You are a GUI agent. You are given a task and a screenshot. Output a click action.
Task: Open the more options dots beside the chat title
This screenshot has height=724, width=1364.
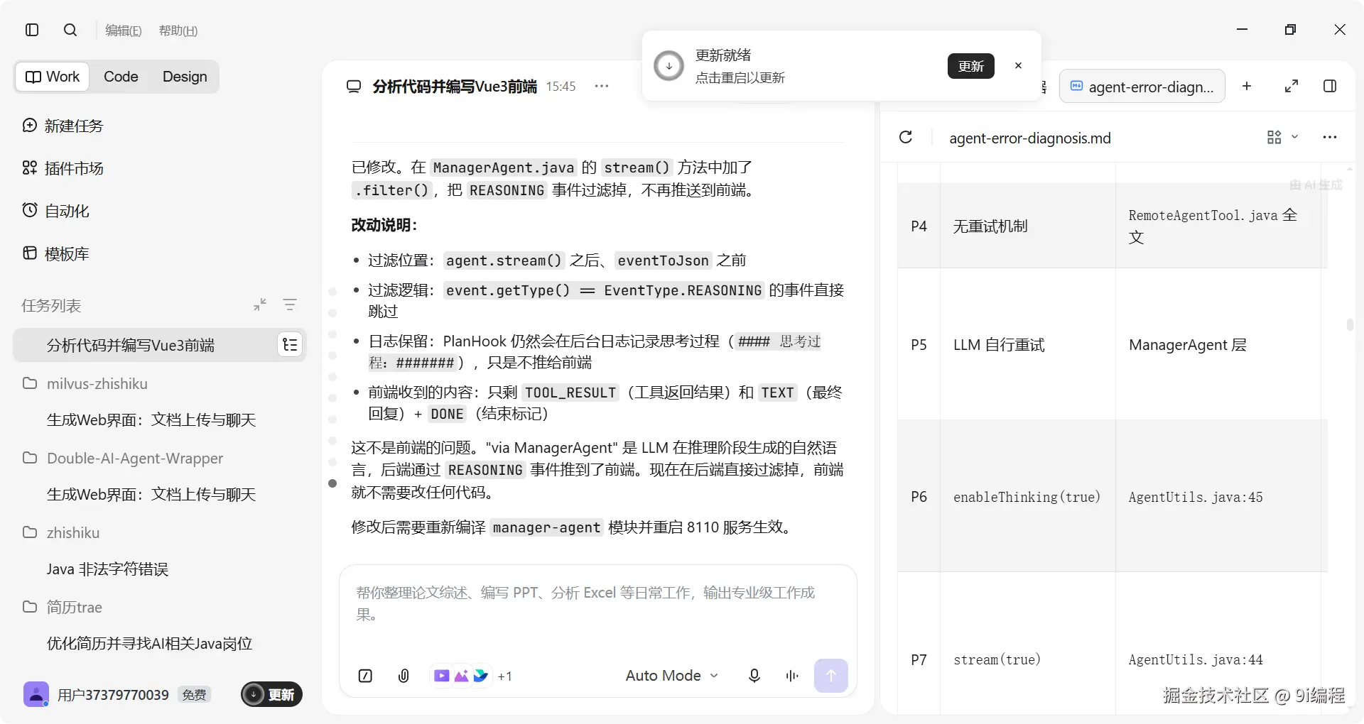[x=602, y=86]
